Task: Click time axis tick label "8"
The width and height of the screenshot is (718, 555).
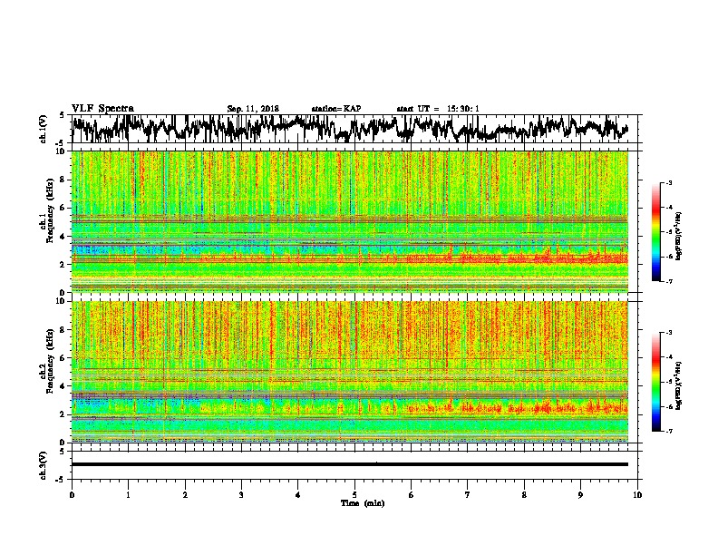Action: [524, 495]
